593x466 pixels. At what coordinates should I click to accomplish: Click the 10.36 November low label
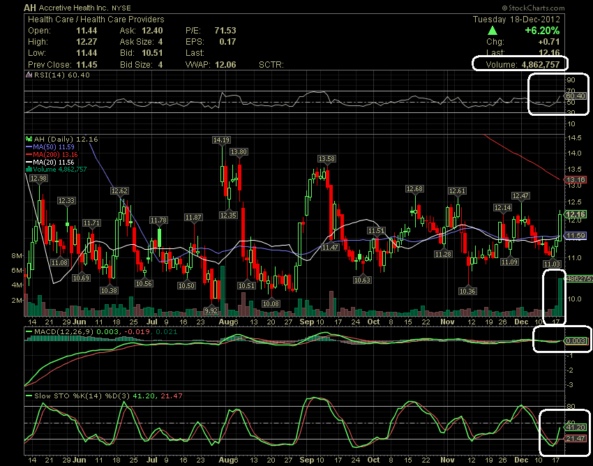tap(467, 291)
